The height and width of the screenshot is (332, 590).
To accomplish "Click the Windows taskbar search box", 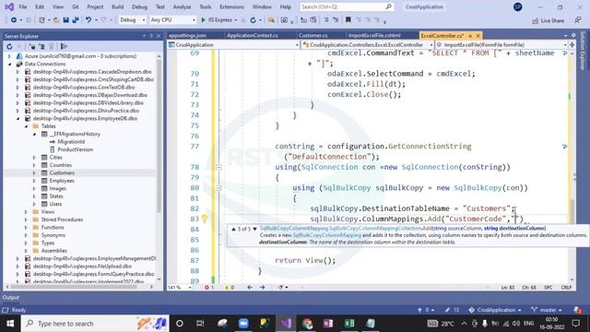I will [95, 324].
